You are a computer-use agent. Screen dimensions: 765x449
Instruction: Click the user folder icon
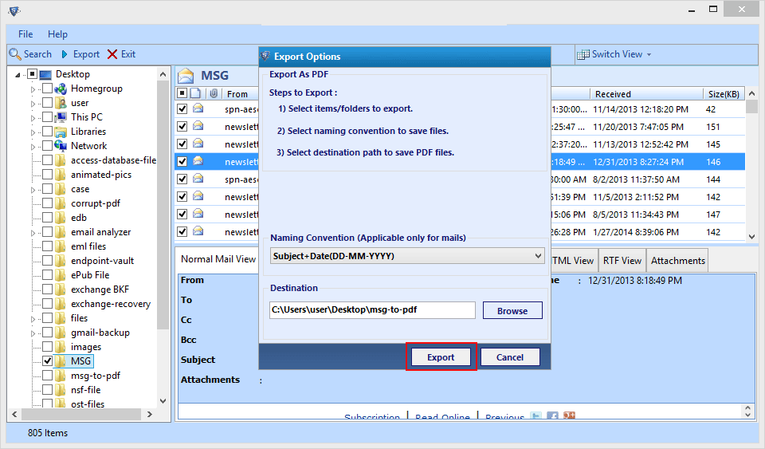click(61, 103)
